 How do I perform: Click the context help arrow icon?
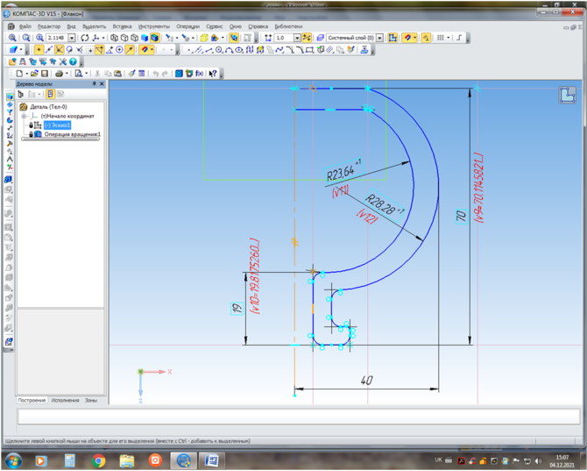213,74
